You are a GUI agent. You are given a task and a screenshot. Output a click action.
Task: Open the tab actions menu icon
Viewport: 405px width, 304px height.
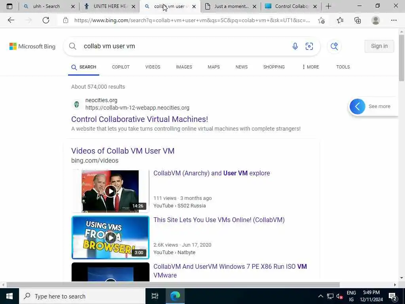pyautogui.click(x=9, y=6)
